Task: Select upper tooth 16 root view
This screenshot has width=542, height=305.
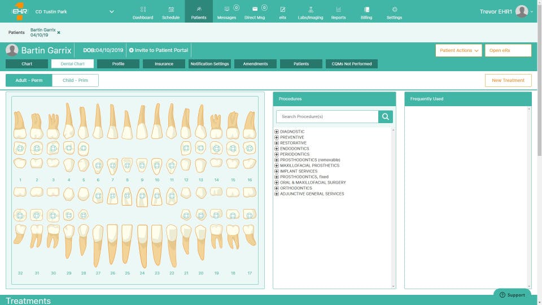Action: (250, 124)
